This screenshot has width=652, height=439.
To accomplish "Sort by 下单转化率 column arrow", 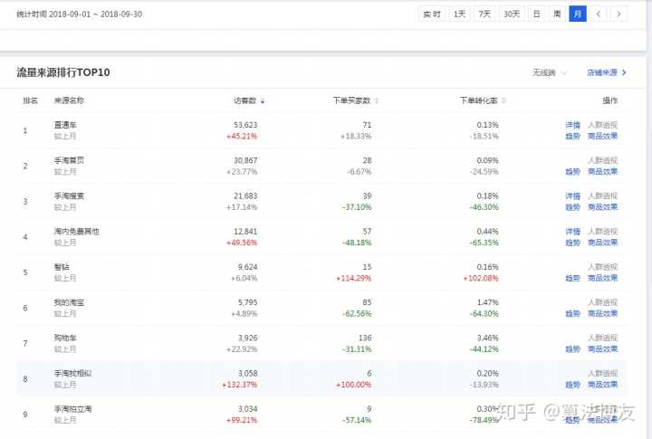I will 503,100.
